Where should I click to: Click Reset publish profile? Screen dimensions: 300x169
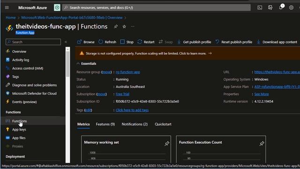(x=233, y=42)
